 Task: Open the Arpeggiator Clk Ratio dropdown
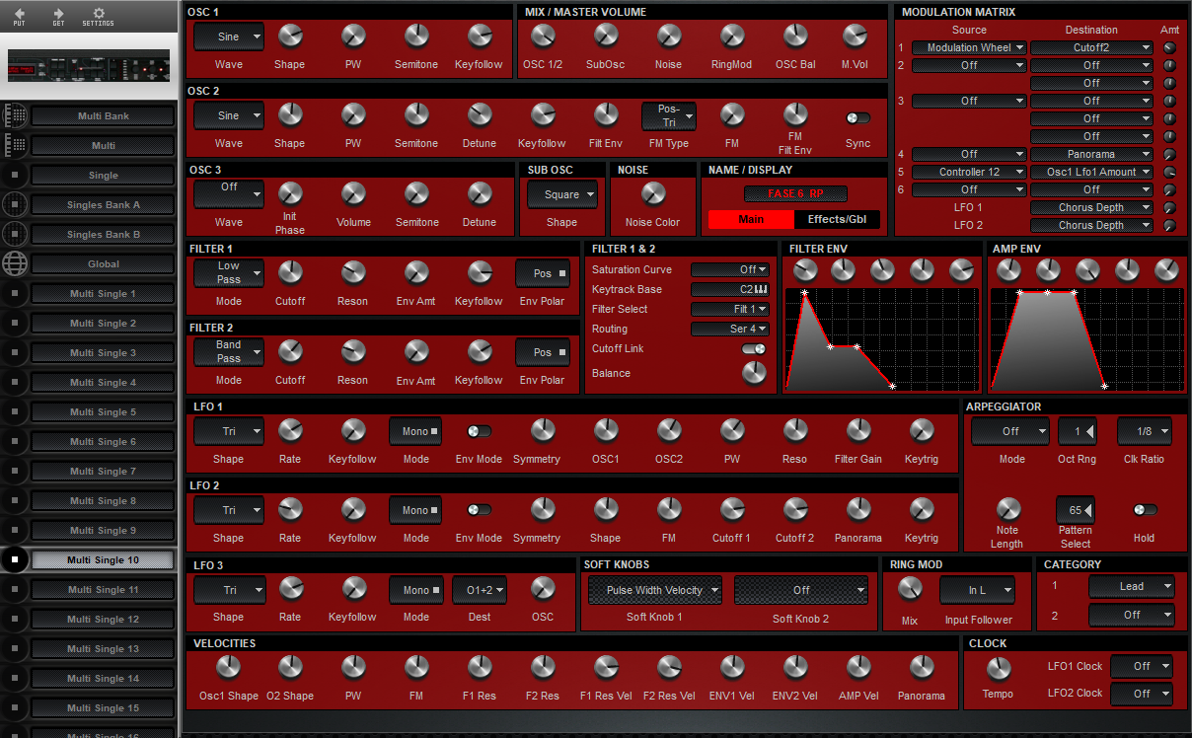point(1145,431)
